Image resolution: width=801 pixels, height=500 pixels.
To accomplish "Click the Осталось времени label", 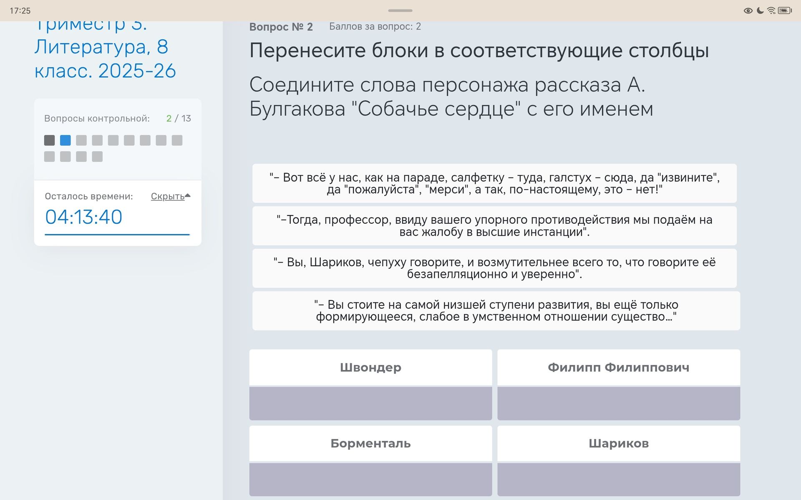I will [89, 196].
